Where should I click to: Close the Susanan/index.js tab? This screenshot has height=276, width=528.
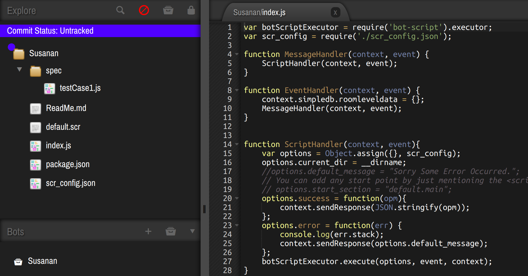click(335, 12)
